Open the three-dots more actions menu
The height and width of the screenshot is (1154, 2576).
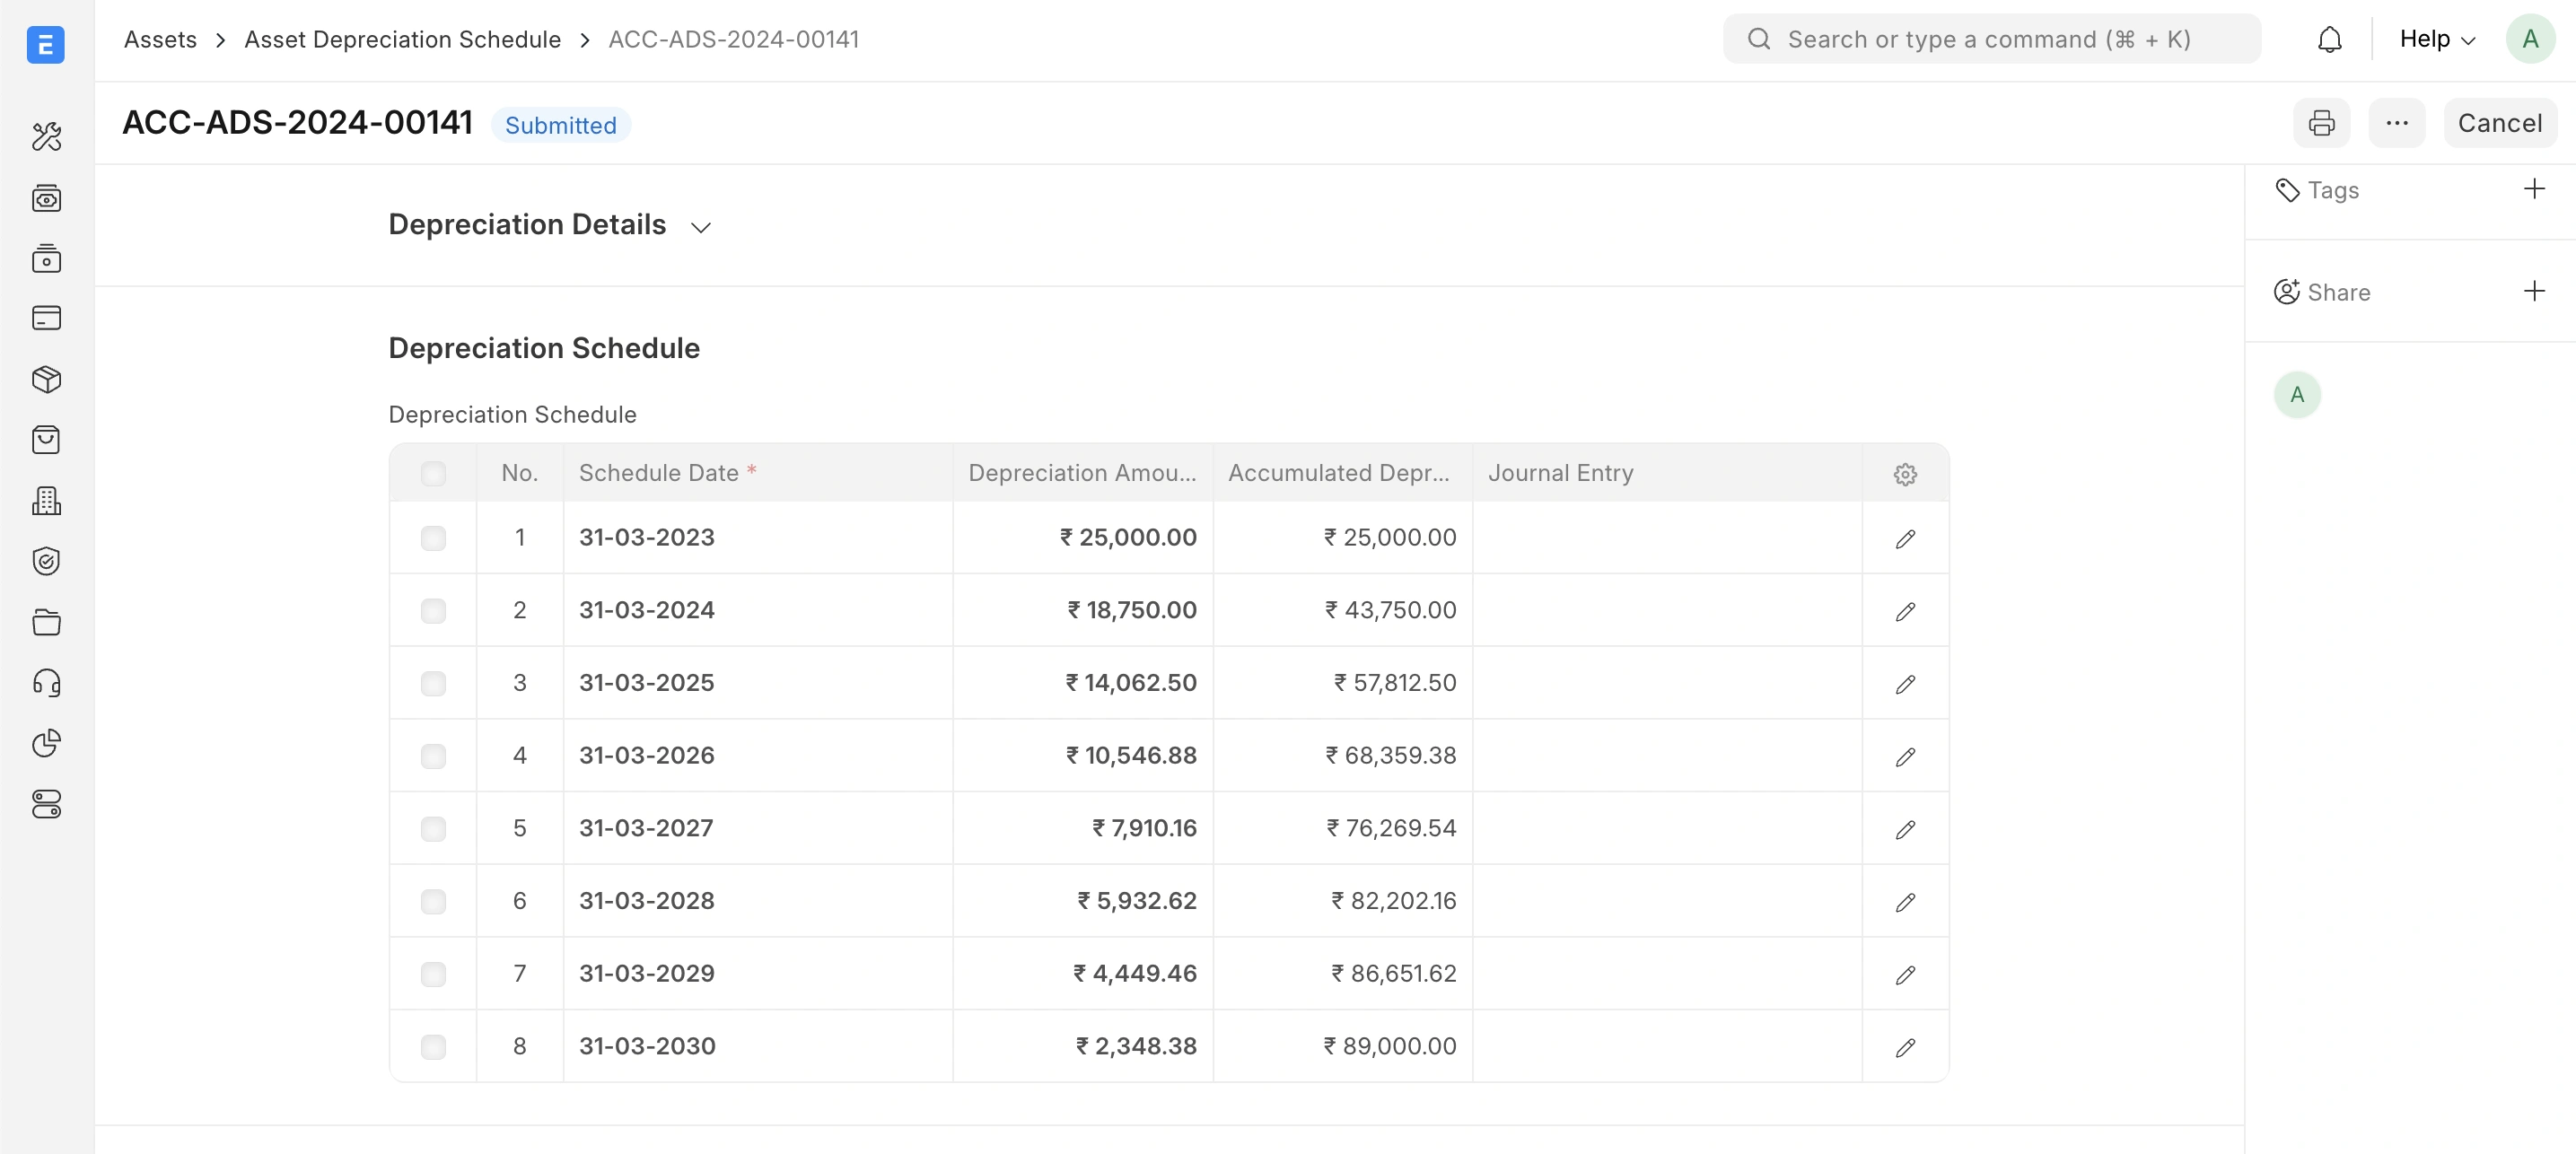coord(2396,123)
